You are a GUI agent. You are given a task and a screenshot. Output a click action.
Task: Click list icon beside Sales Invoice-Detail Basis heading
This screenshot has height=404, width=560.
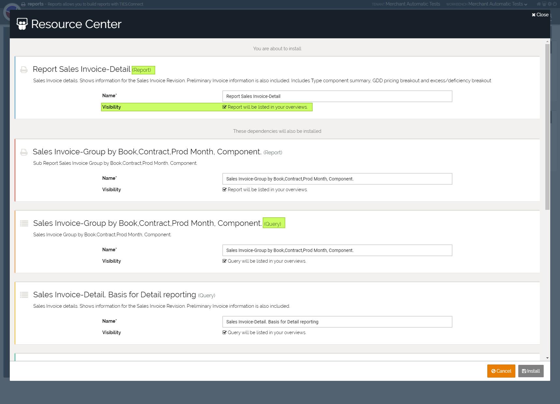point(24,295)
